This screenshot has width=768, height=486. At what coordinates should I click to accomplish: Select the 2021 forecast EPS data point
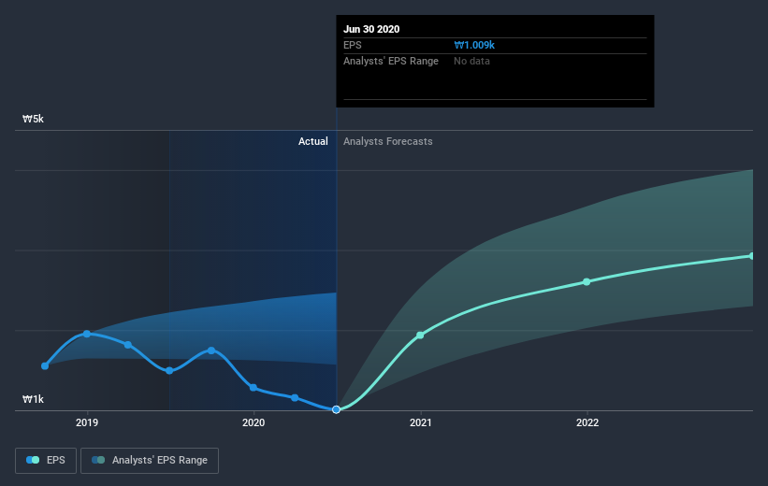[x=420, y=336]
